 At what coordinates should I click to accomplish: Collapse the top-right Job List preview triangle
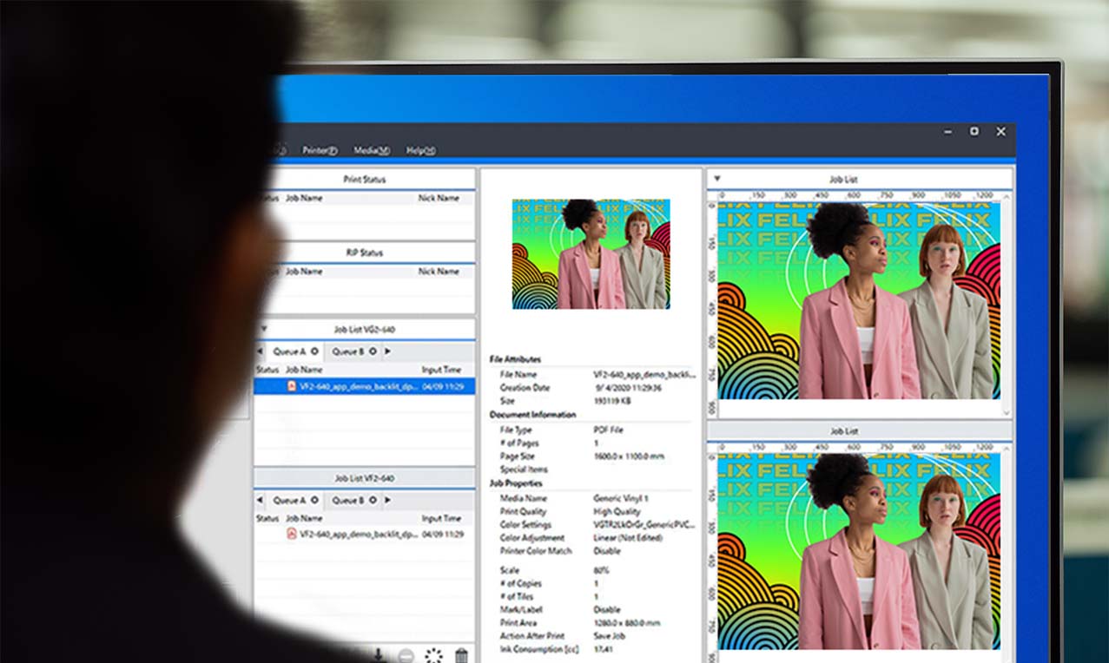coord(716,180)
